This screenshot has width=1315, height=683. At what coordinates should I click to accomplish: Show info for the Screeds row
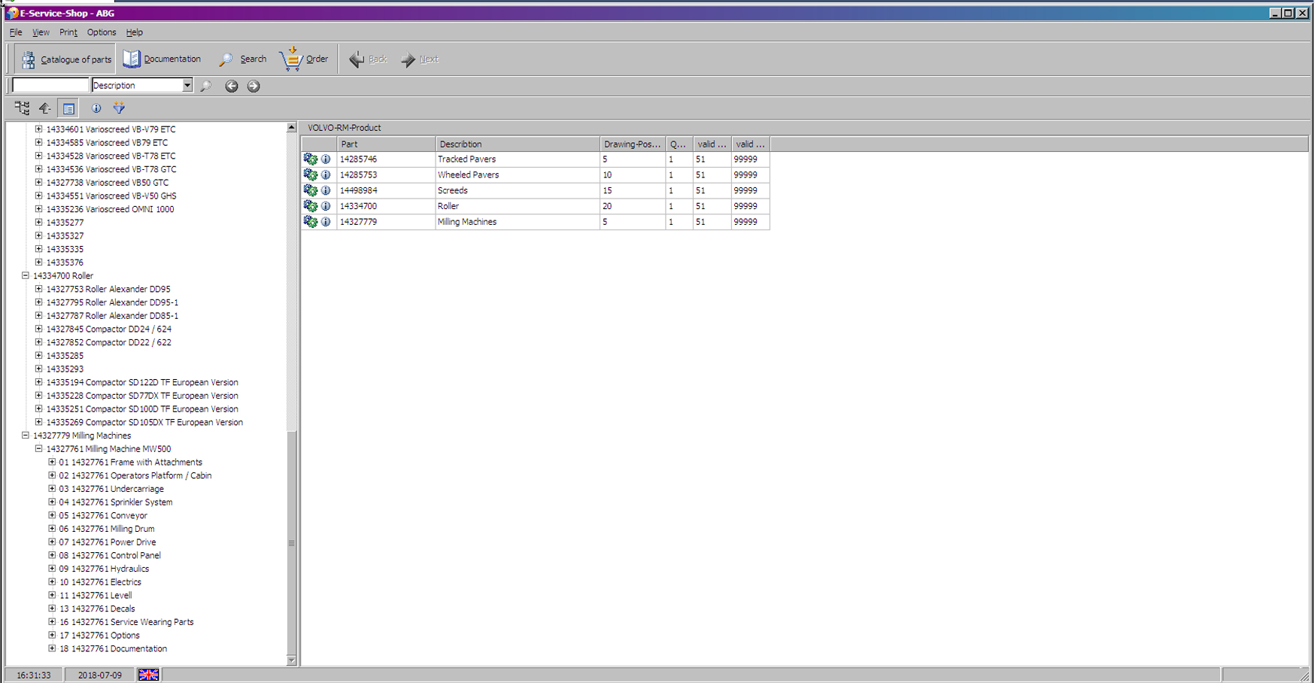tap(326, 191)
